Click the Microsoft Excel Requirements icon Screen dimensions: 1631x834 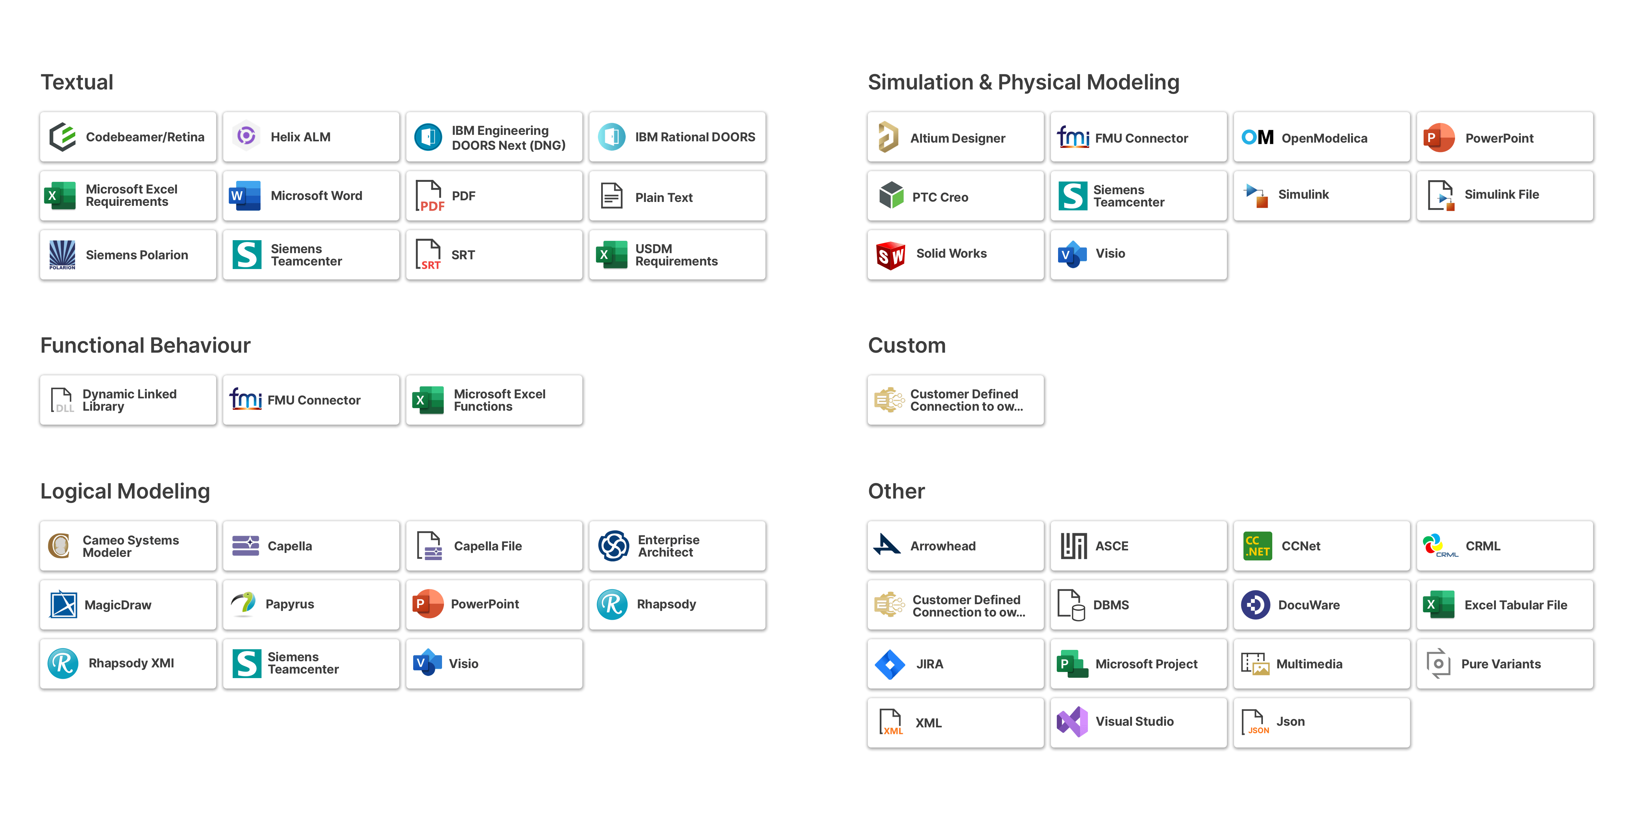tap(61, 196)
